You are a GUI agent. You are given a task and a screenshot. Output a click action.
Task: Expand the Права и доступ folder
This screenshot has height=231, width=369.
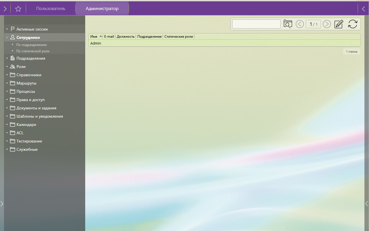pos(7,100)
